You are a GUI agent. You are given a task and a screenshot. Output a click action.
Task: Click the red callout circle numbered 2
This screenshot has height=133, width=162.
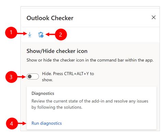pos(61,35)
